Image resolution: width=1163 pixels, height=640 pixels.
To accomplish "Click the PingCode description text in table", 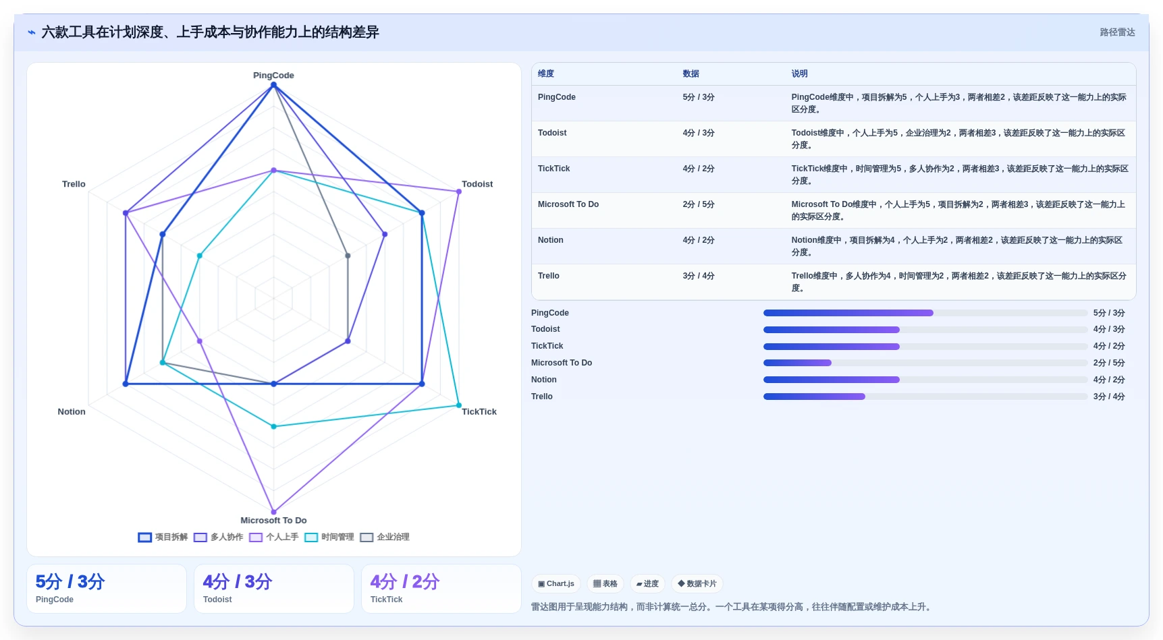I will pos(959,103).
